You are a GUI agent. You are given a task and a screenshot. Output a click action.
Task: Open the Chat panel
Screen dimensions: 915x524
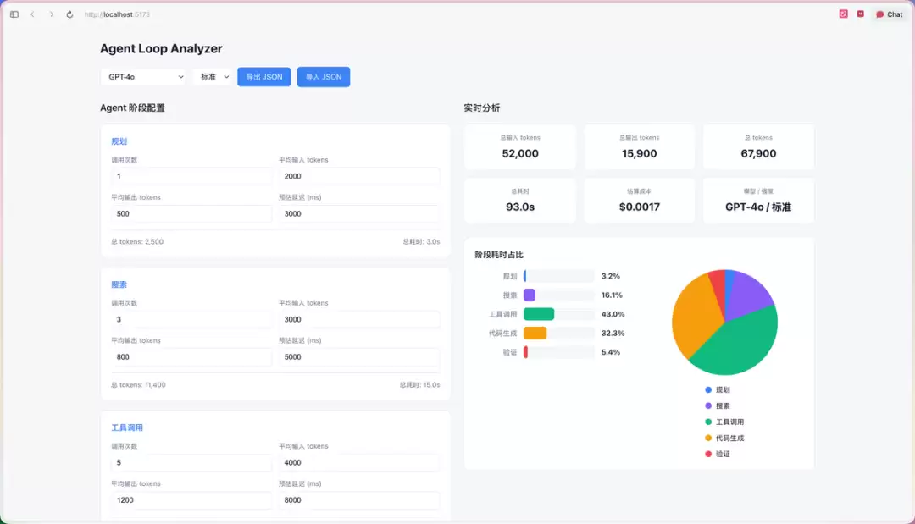889,14
